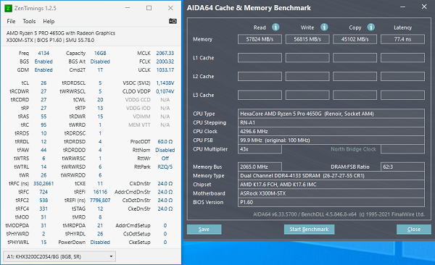Click the CPU Clock field 4296.6 MHz
The image size is (435, 265).
(x=331, y=131)
